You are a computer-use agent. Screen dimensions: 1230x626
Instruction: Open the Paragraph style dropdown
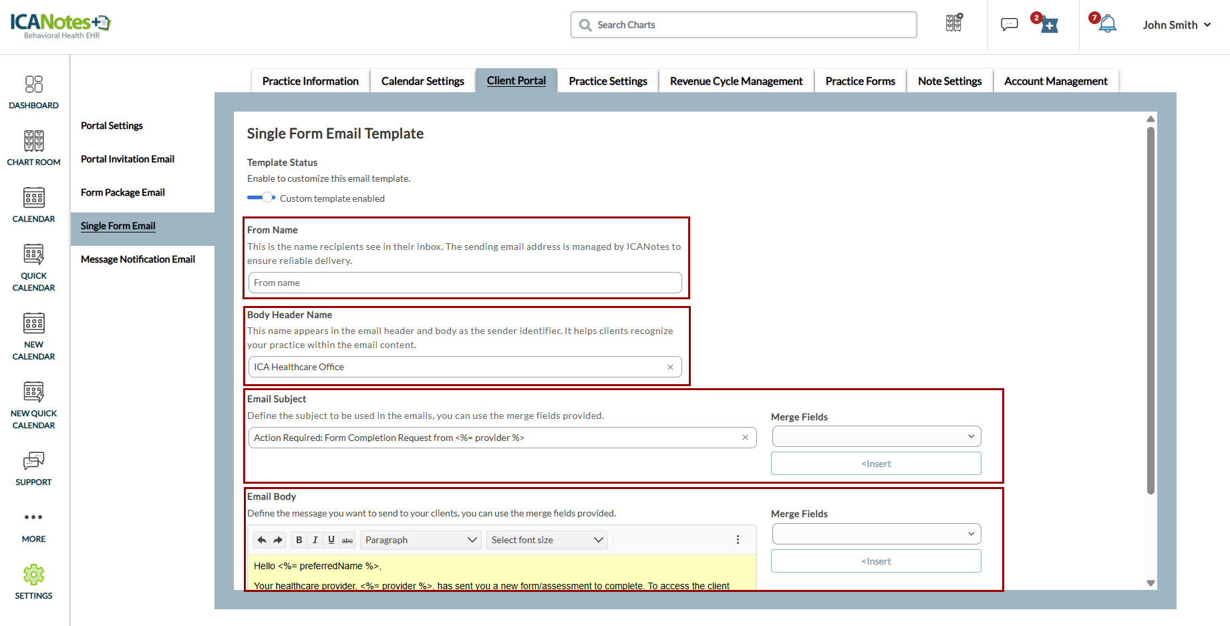pos(420,540)
